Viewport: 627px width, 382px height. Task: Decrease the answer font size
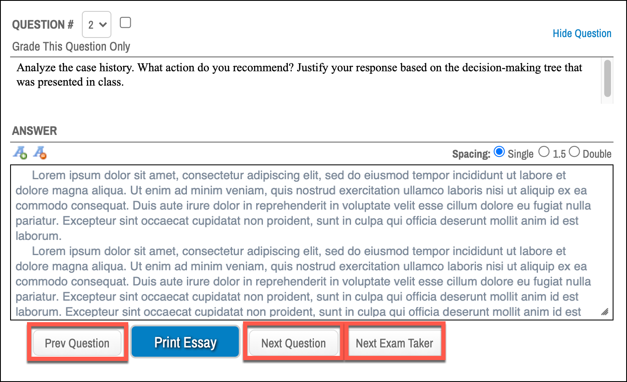point(40,152)
